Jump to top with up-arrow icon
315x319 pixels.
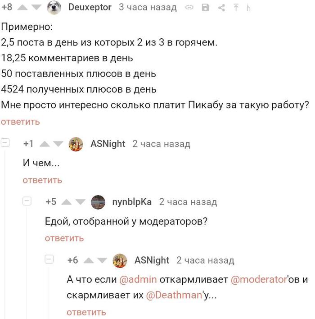[x=236, y=8]
